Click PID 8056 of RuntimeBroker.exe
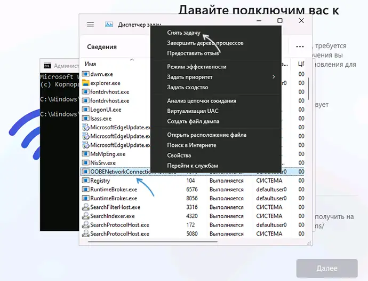 pos(192,199)
